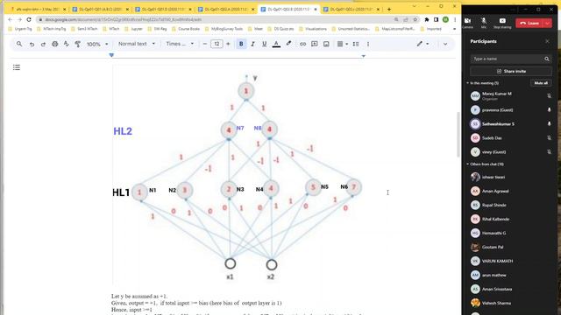Open the Times font family dropdown
The height and width of the screenshot is (315, 561).
180,44
